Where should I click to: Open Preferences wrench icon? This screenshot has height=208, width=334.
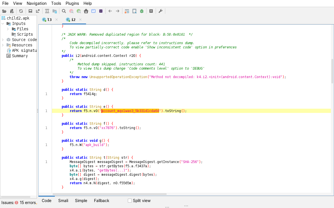click(161, 11)
